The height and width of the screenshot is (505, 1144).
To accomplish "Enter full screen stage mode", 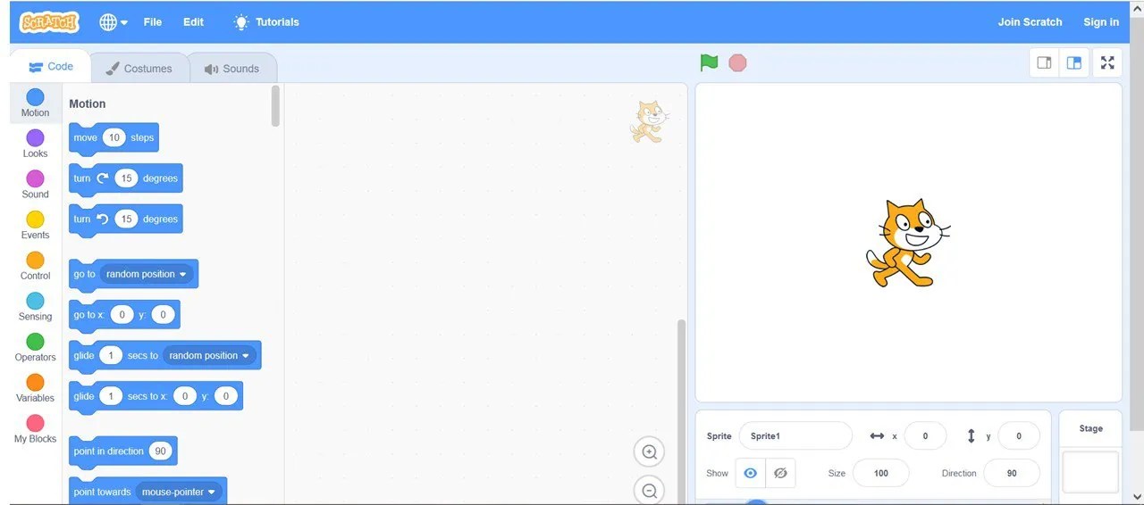I will tap(1107, 62).
